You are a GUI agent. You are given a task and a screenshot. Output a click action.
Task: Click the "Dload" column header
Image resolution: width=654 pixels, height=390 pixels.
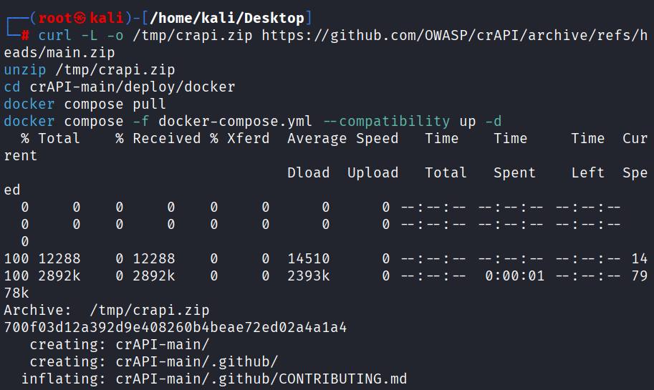pyautogui.click(x=308, y=172)
